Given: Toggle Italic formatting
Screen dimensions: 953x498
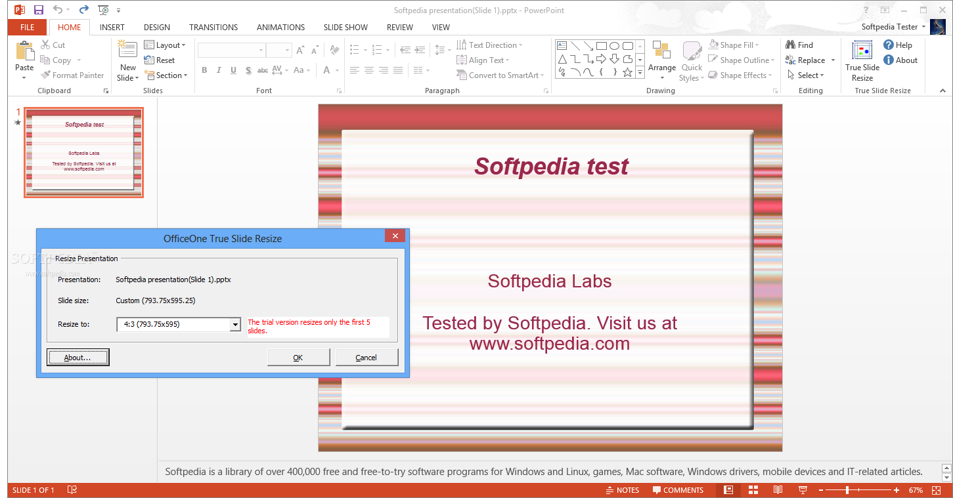Looking at the screenshot, I should [x=219, y=70].
